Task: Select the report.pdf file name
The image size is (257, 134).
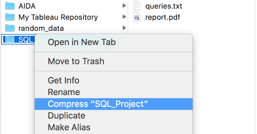Action: point(163,17)
